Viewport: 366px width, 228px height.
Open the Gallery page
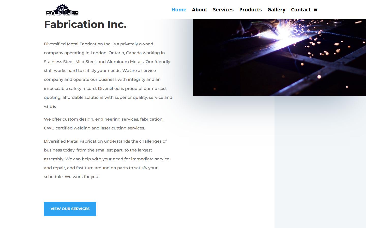(276, 10)
